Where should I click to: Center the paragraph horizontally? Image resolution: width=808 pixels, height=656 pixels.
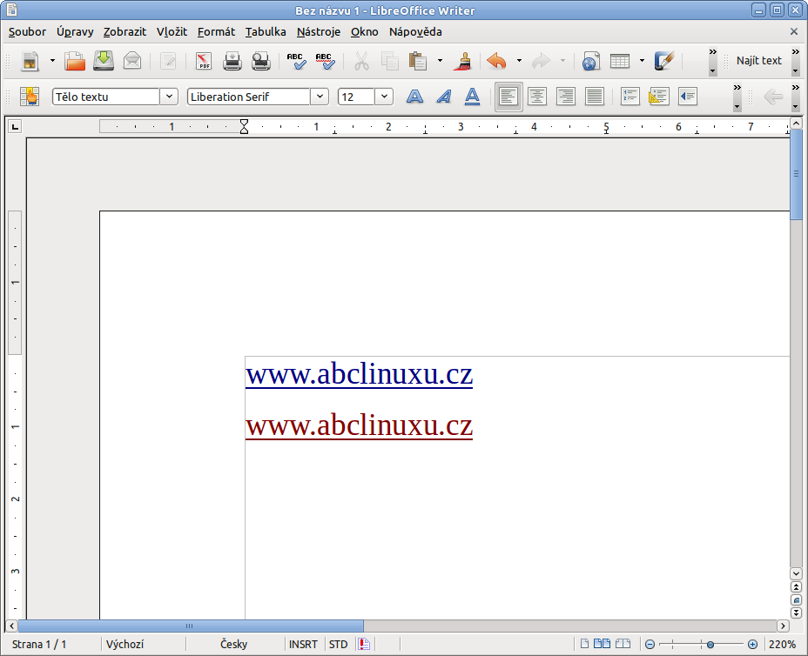(x=537, y=97)
